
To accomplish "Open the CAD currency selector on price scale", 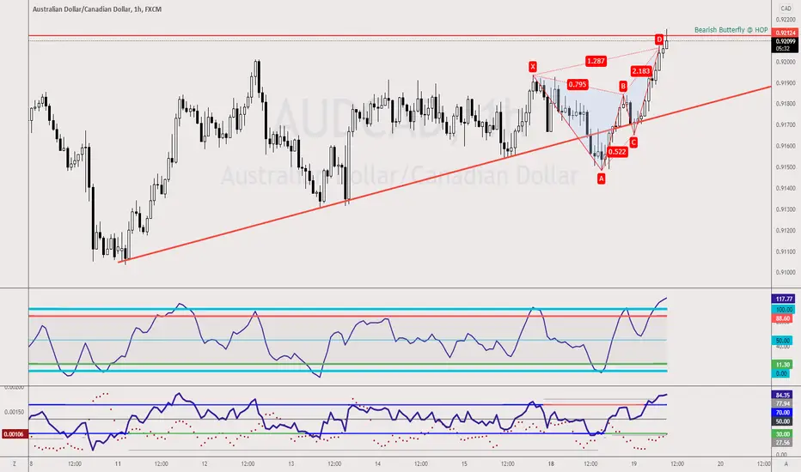I will click(x=786, y=9).
